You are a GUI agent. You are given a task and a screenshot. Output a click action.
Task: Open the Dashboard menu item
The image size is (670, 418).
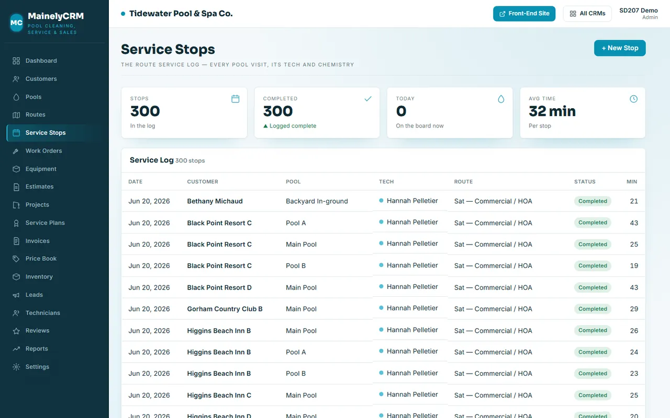(x=54, y=61)
